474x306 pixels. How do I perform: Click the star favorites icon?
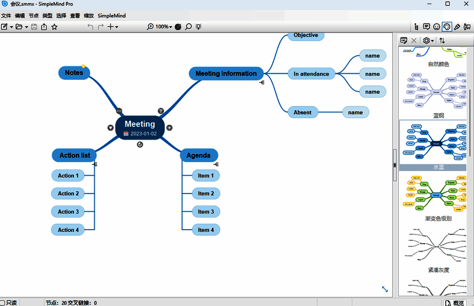tap(55, 27)
